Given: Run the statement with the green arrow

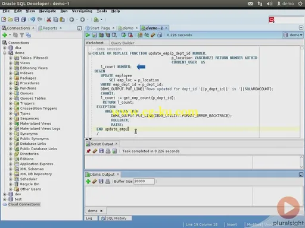Looking at the screenshot, I should [88, 35].
